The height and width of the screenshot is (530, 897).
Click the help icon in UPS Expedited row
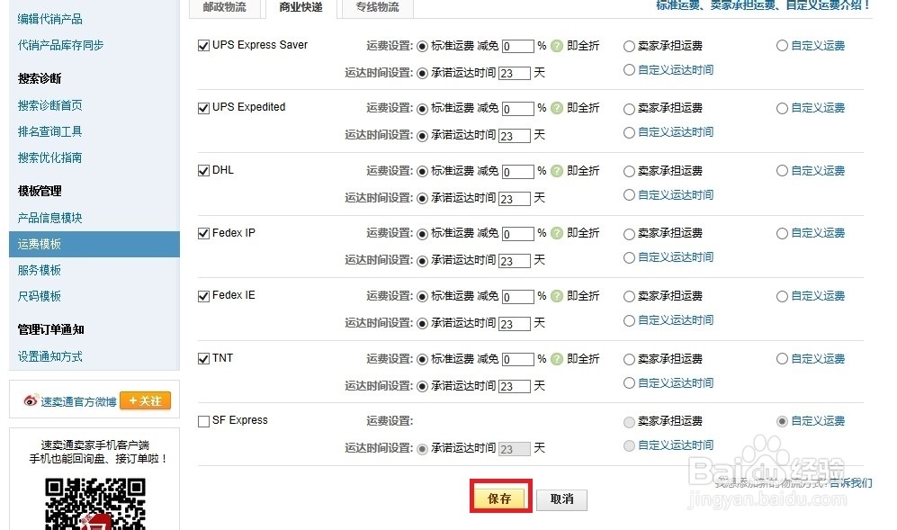[557, 108]
